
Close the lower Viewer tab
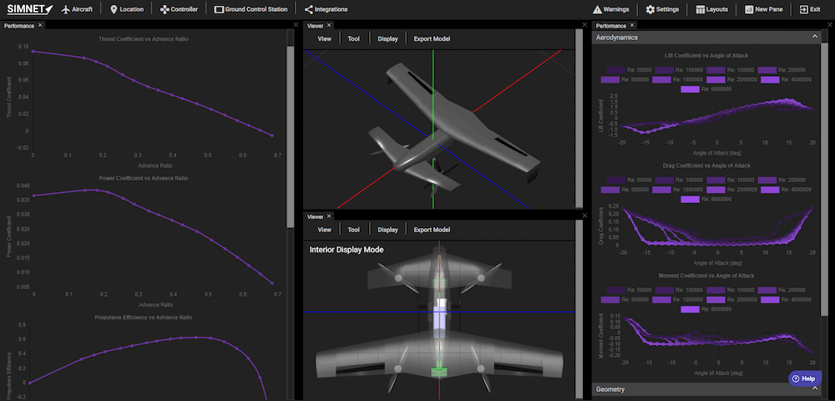pos(328,216)
